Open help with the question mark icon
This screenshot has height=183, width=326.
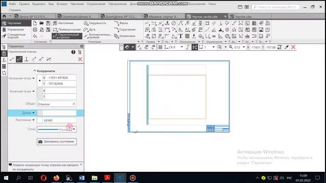click(73, 52)
